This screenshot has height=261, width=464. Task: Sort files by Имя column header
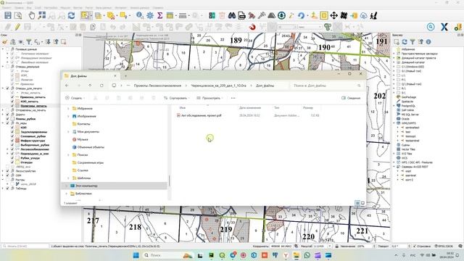183,108
